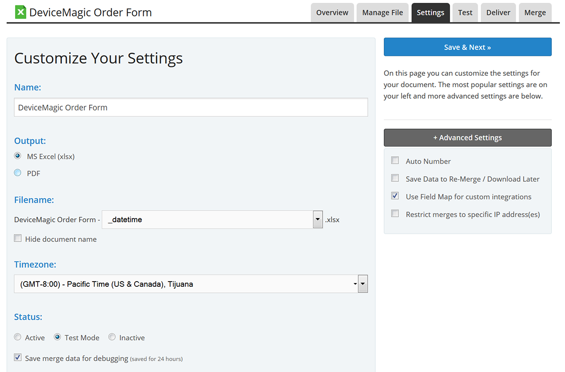The image size is (565, 372).
Task: Open the Overview tab
Action: [332, 13]
